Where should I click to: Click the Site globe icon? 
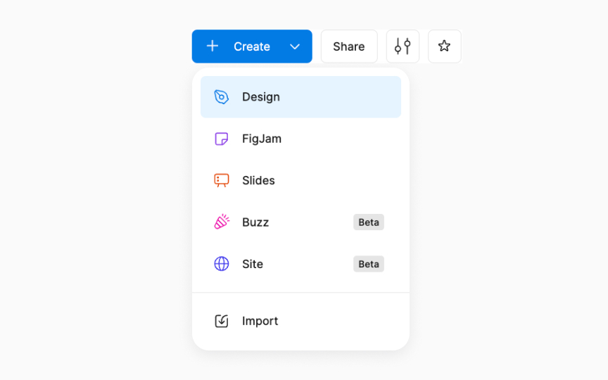click(x=222, y=264)
